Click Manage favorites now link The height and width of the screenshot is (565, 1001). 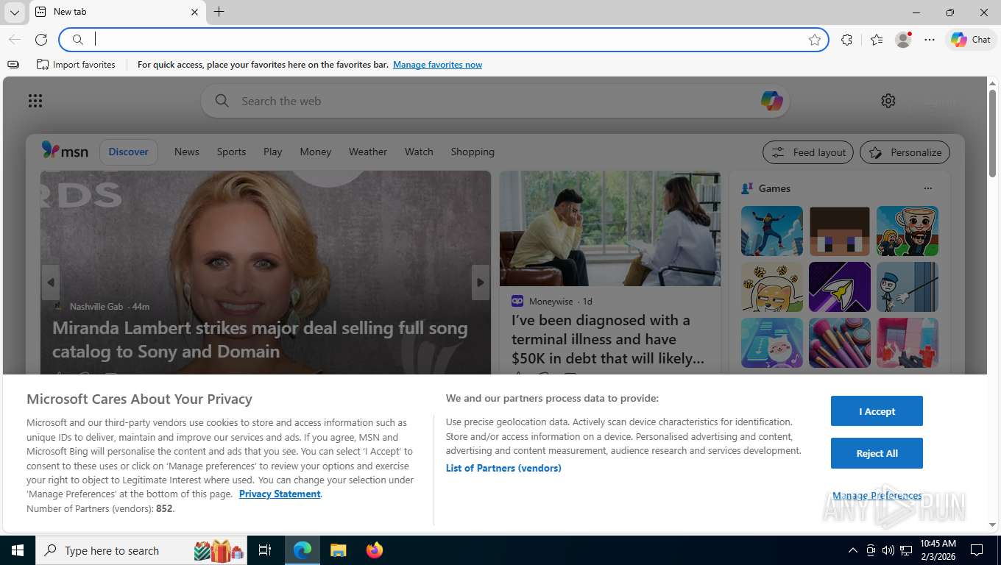pos(437,65)
